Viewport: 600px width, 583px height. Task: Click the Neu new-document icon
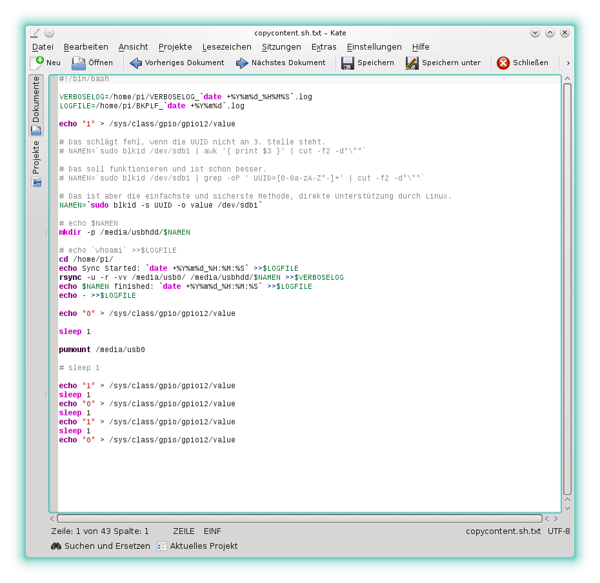tap(37, 63)
